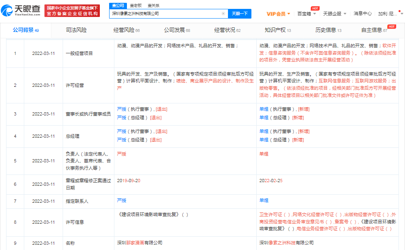Screen dimensions: 405x250
Task: Switch to the 查老板 search tab
Action: click(x=135, y=5)
